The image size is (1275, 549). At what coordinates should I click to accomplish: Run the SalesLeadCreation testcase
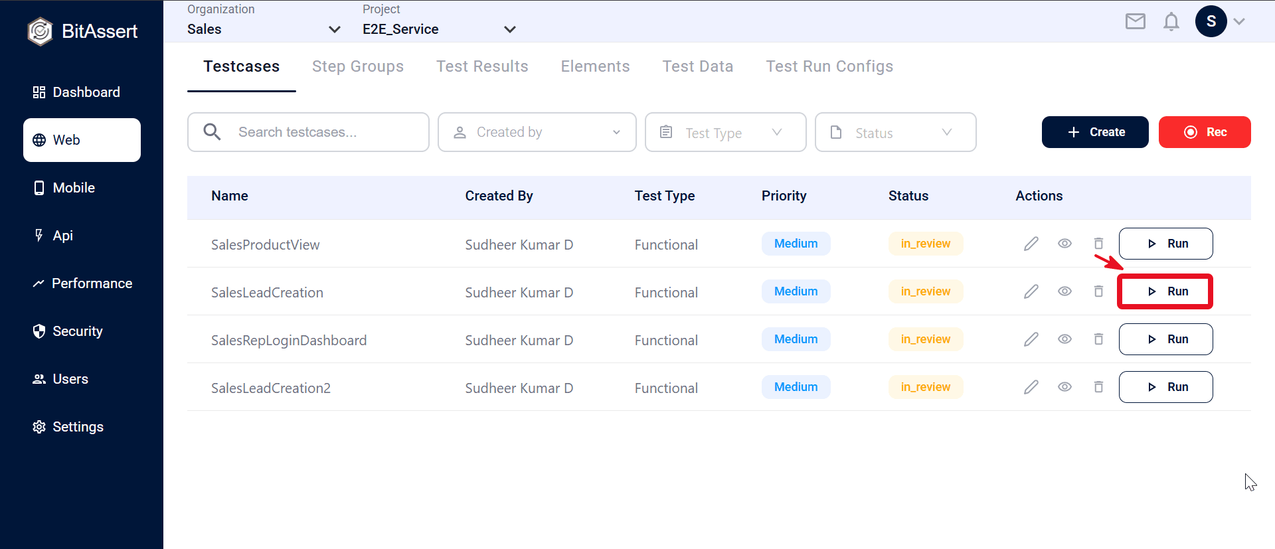click(x=1166, y=291)
